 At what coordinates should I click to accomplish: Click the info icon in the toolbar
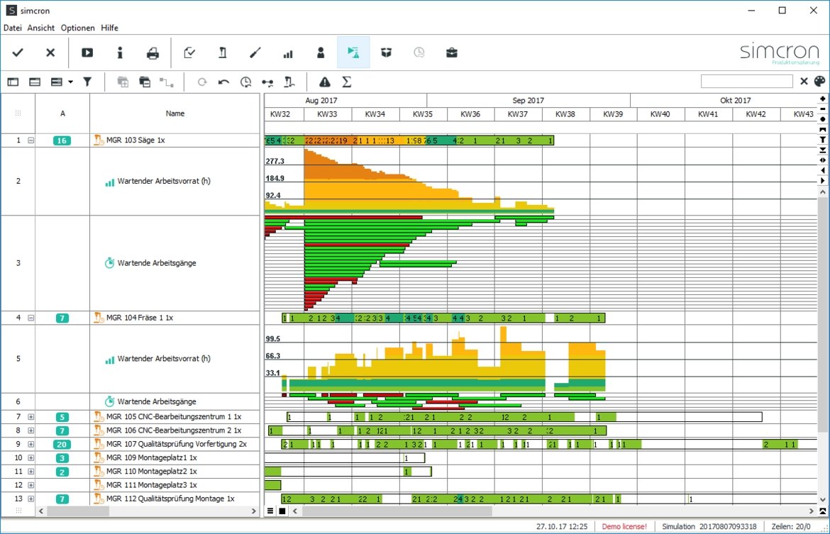click(120, 52)
